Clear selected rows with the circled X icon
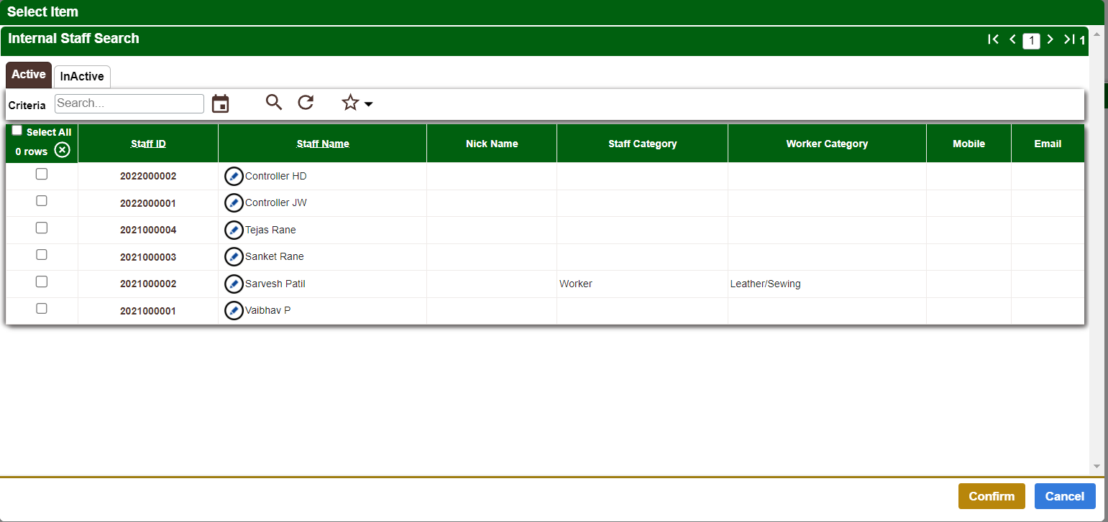The height and width of the screenshot is (522, 1108). 63,151
